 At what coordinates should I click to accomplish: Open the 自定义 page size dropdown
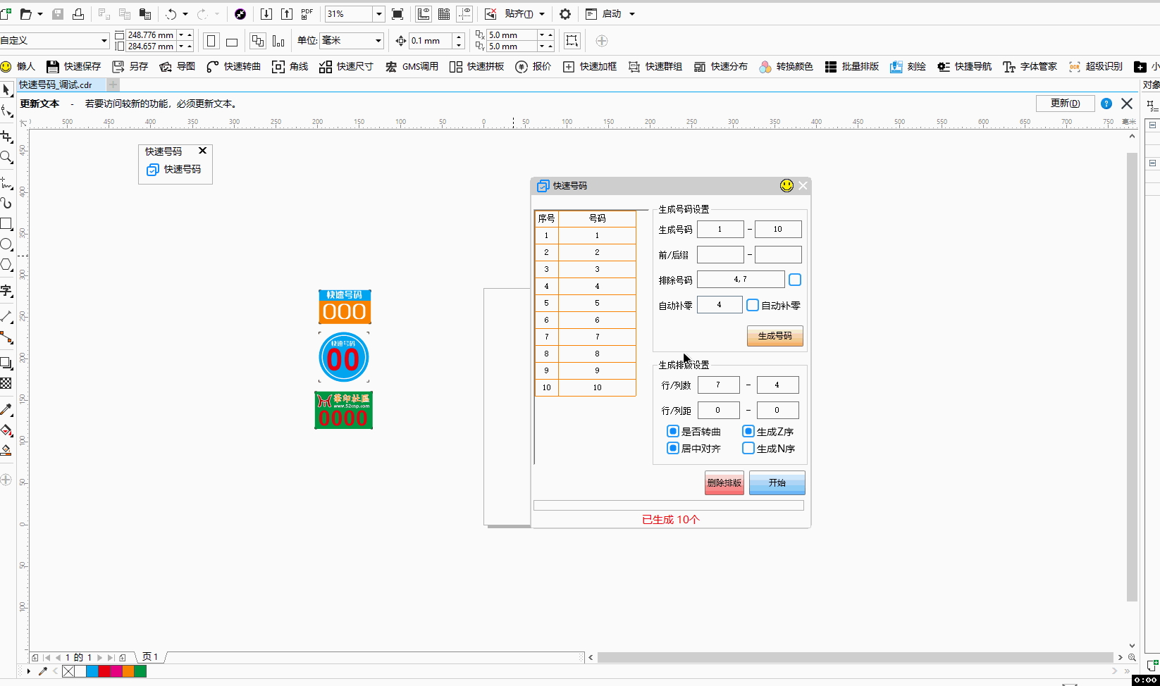[104, 41]
